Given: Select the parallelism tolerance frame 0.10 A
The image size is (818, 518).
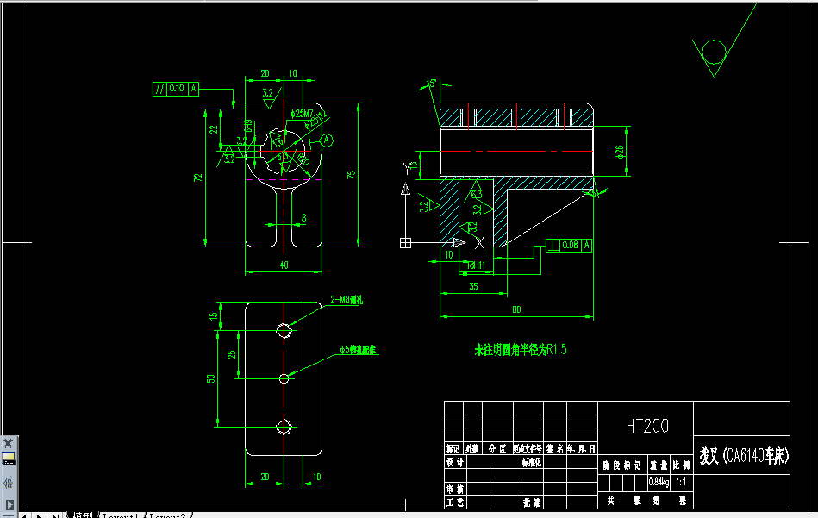Looking at the screenshot, I should 176,89.
